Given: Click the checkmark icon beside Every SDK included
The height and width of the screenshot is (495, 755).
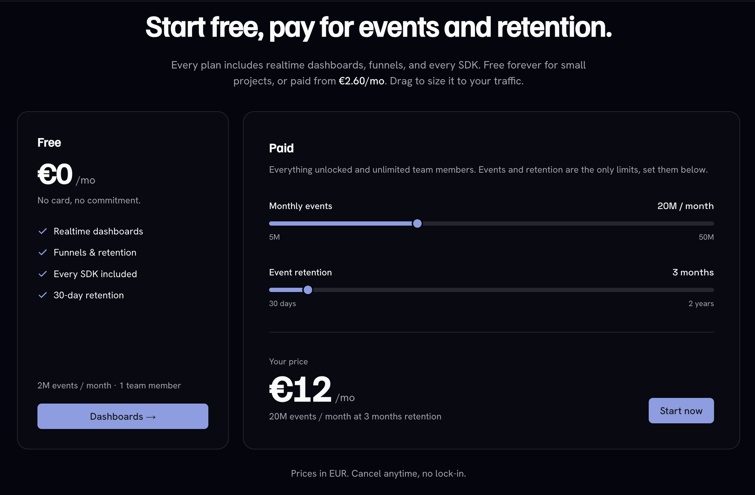Looking at the screenshot, I should pos(43,274).
